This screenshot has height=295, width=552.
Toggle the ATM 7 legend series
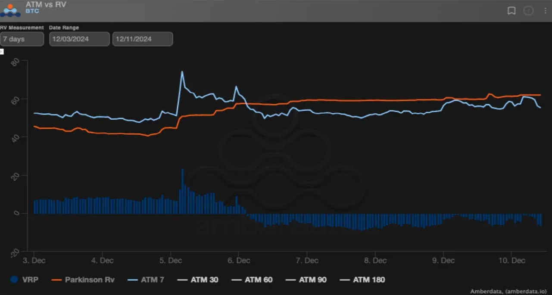(146, 279)
